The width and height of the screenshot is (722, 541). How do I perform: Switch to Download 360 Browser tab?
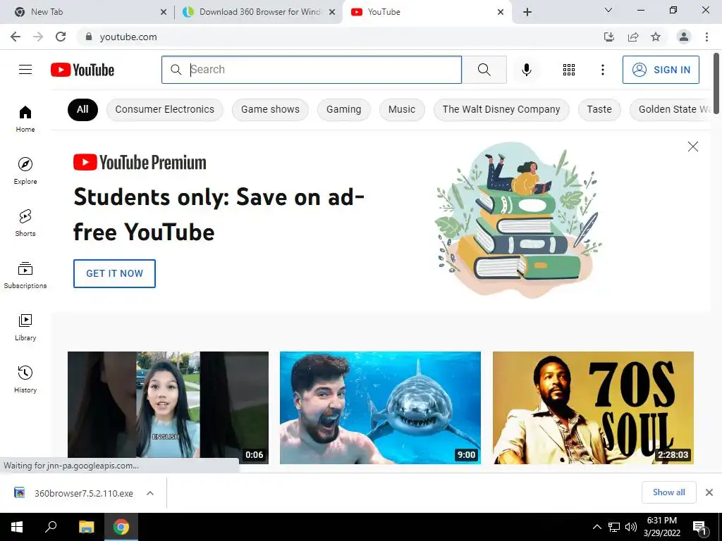[x=259, y=12]
